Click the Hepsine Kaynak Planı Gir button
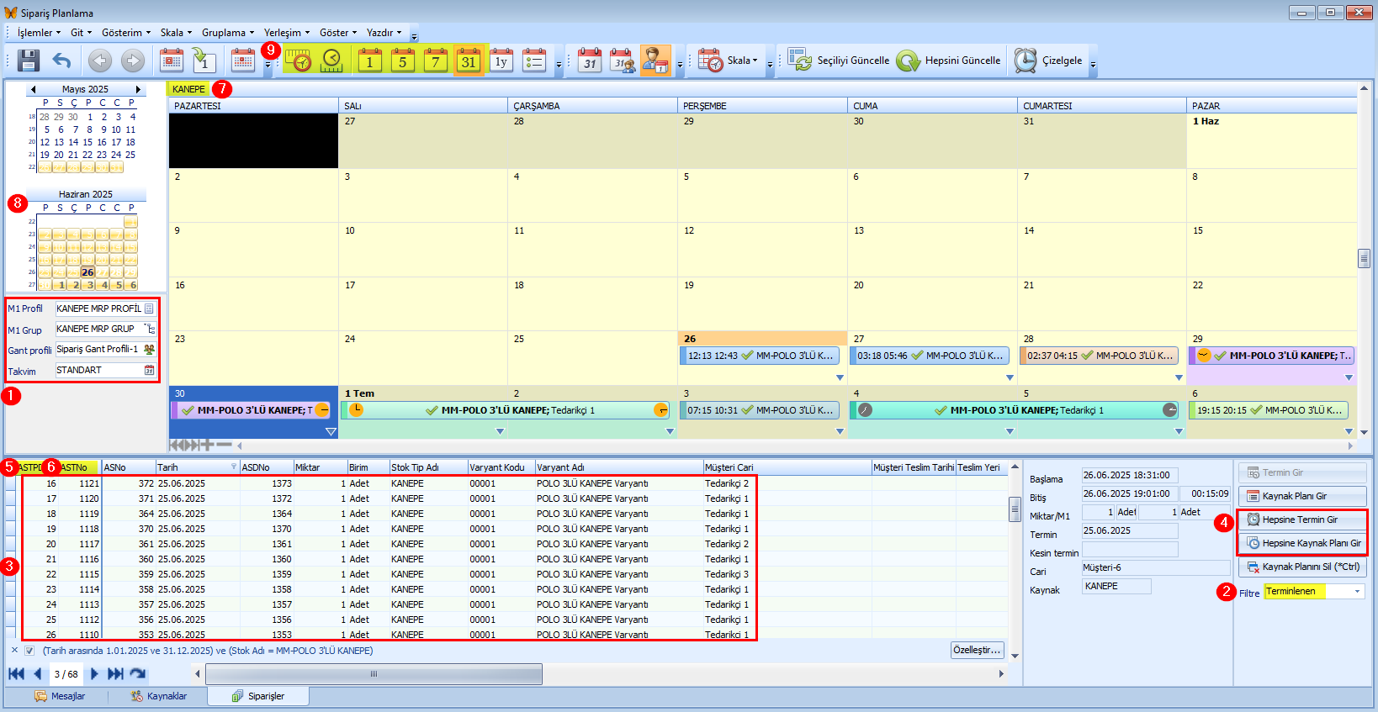Viewport: 1378px width, 712px height. point(1302,543)
